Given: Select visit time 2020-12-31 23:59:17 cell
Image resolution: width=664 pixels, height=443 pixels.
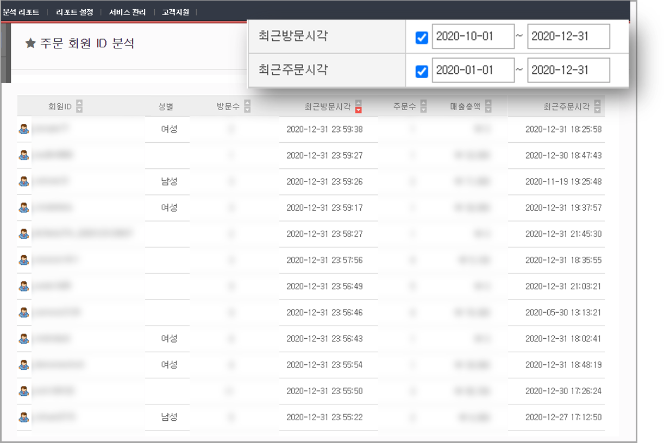Looking at the screenshot, I should coord(324,208).
